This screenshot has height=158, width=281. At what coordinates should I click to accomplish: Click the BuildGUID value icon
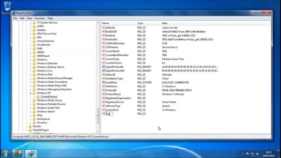[104, 32]
